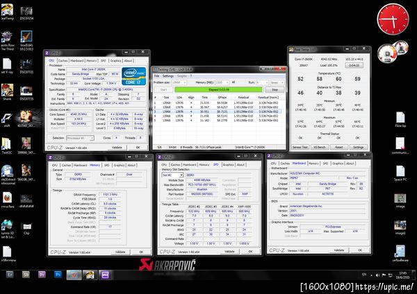The image size is (417, 294).
Task: Launch the Shift game shortcut
Action: click(x=7, y=119)
